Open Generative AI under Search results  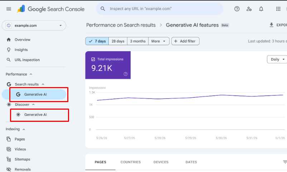point(34,95)
